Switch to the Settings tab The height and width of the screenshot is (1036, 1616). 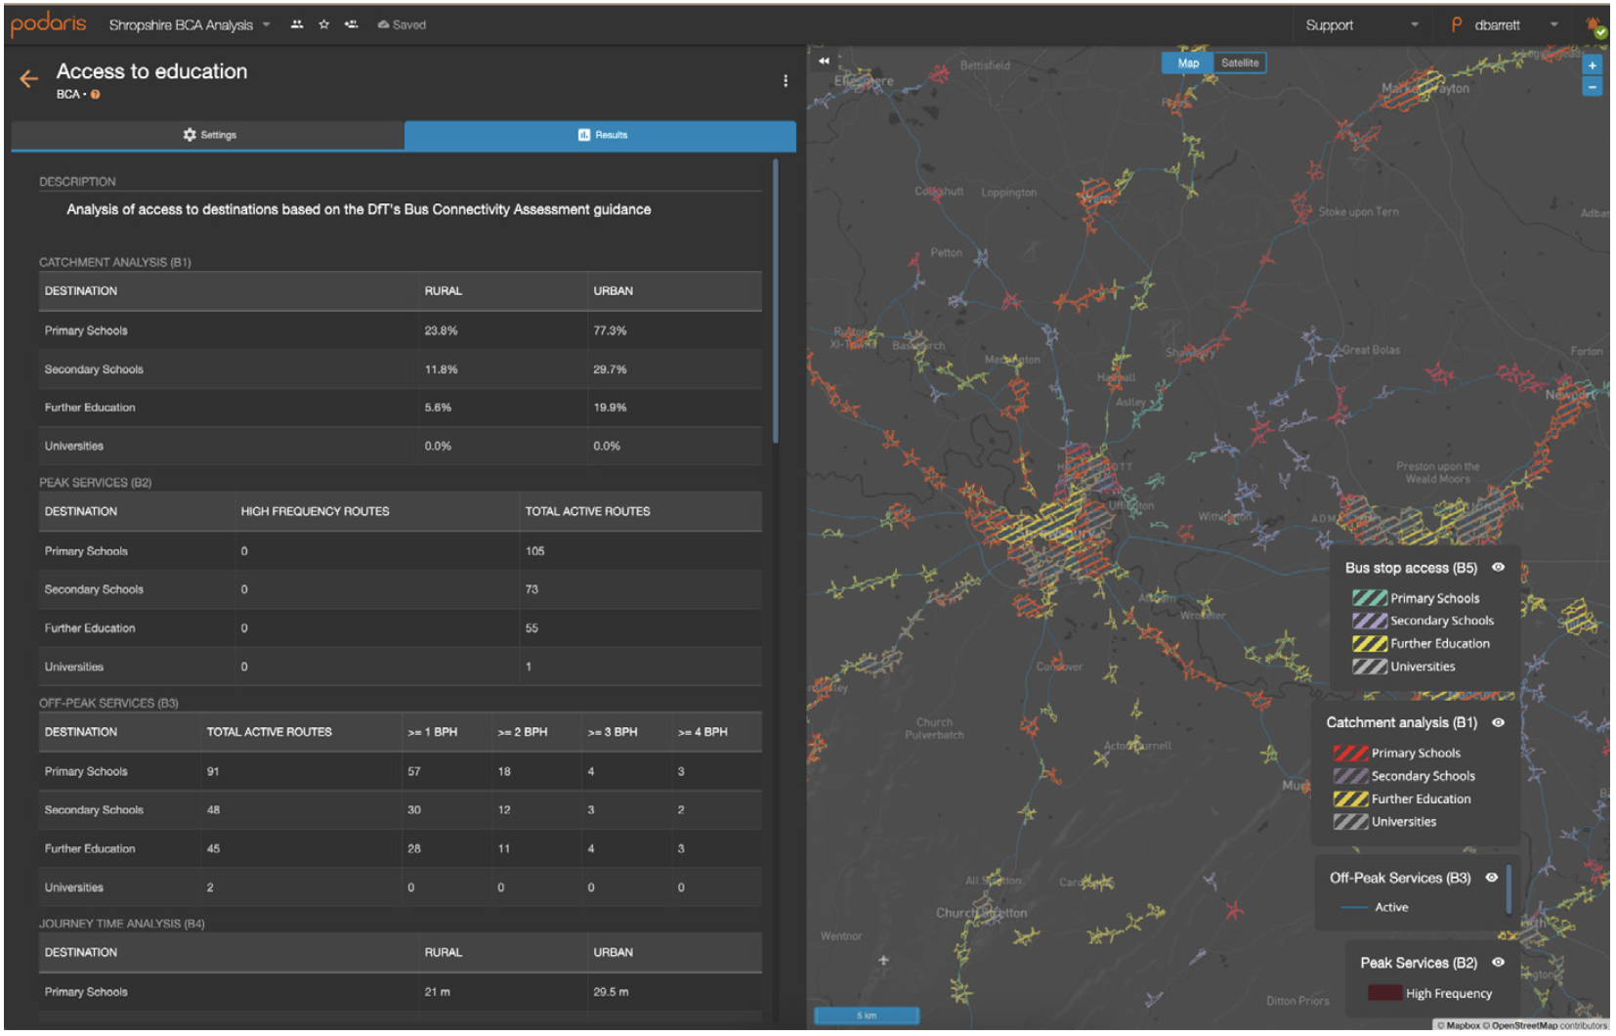tap(208, 135)
